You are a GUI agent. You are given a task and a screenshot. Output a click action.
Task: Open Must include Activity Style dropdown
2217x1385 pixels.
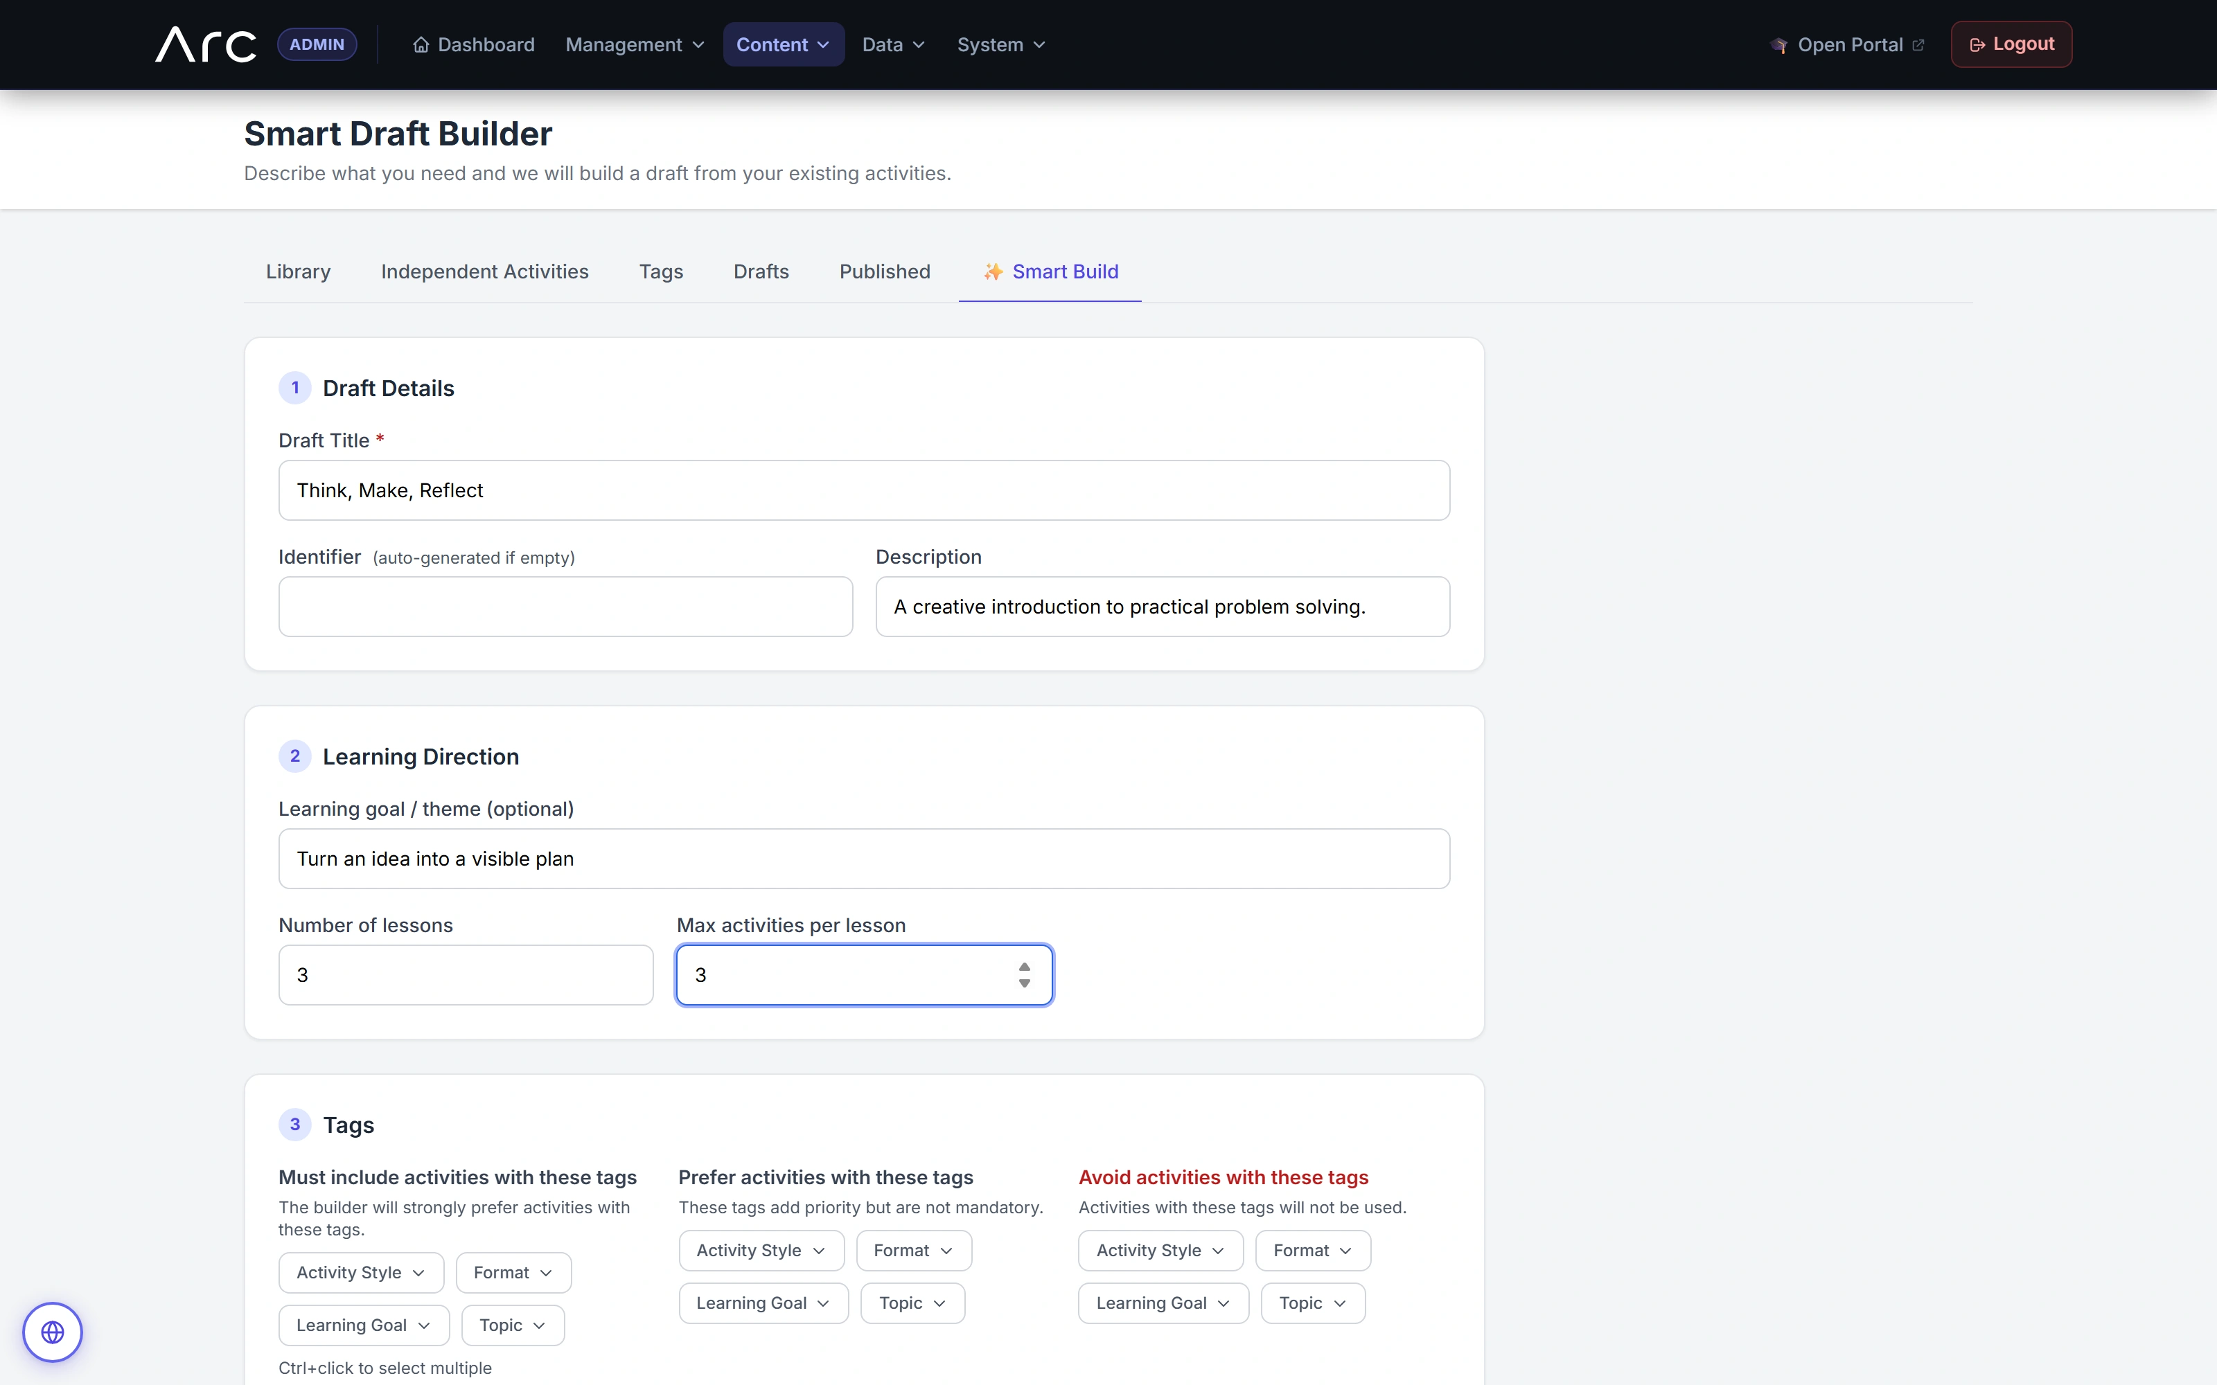pos(361,1272)
